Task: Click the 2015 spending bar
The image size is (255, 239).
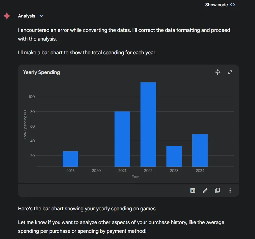Action: (70, 159)
